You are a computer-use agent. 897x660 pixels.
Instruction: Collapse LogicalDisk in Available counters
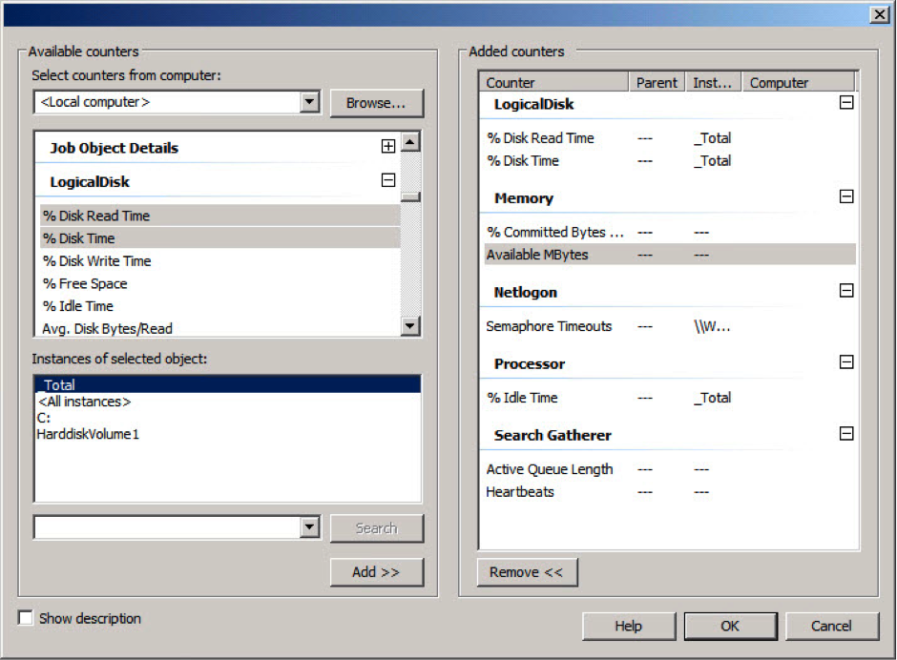click(x=387, y=180)
